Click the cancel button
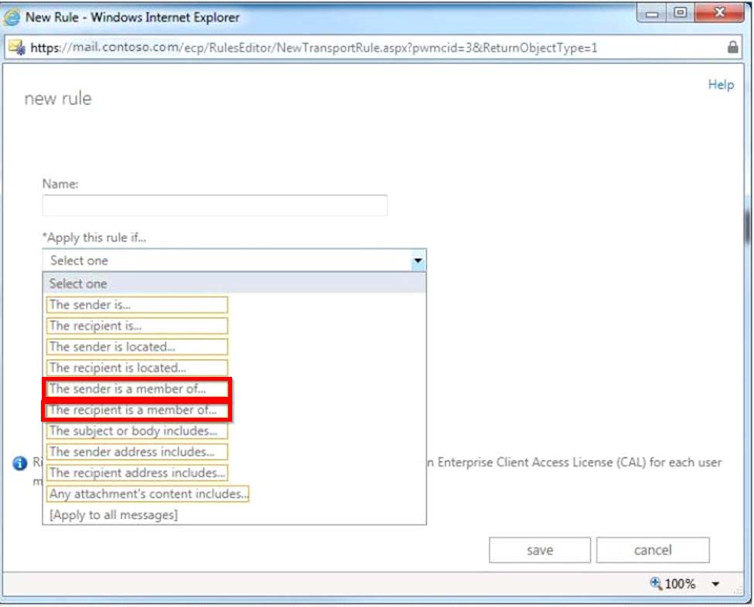This screenshot has height=607, width=754. pos(653,550)
